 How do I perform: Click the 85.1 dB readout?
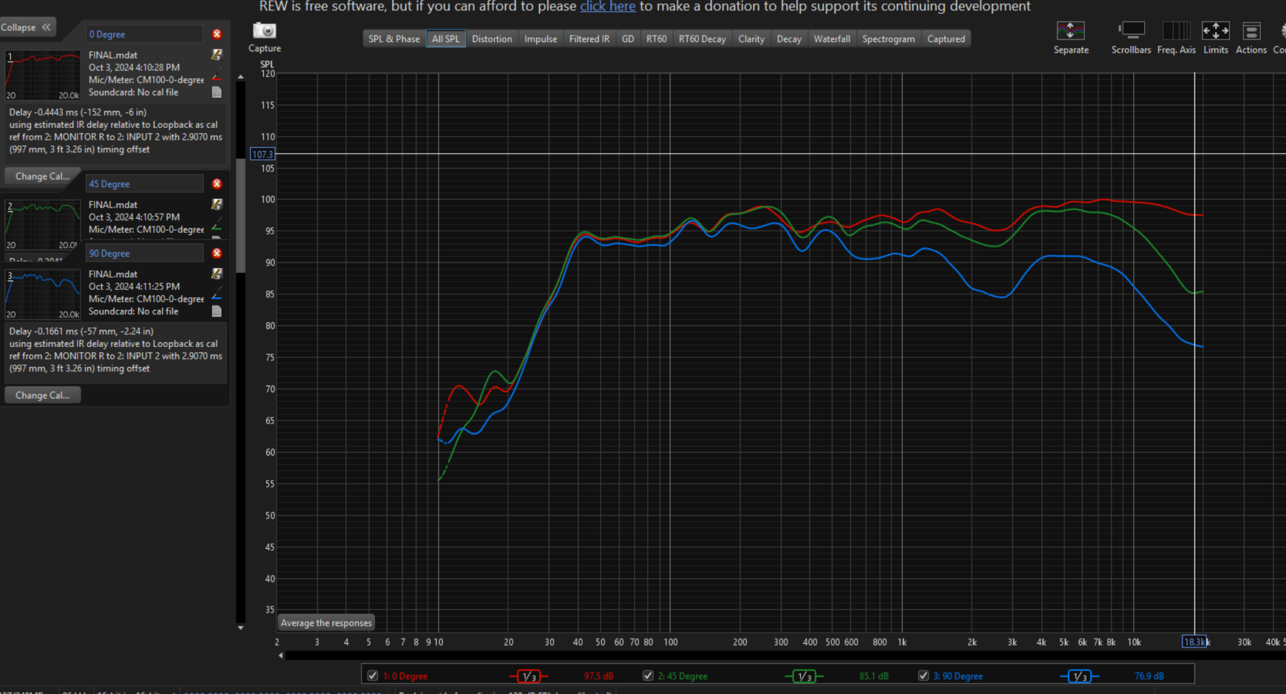tap(873, 676)
